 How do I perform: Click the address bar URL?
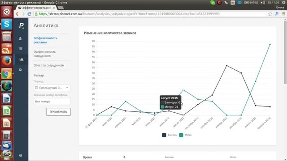129,14
